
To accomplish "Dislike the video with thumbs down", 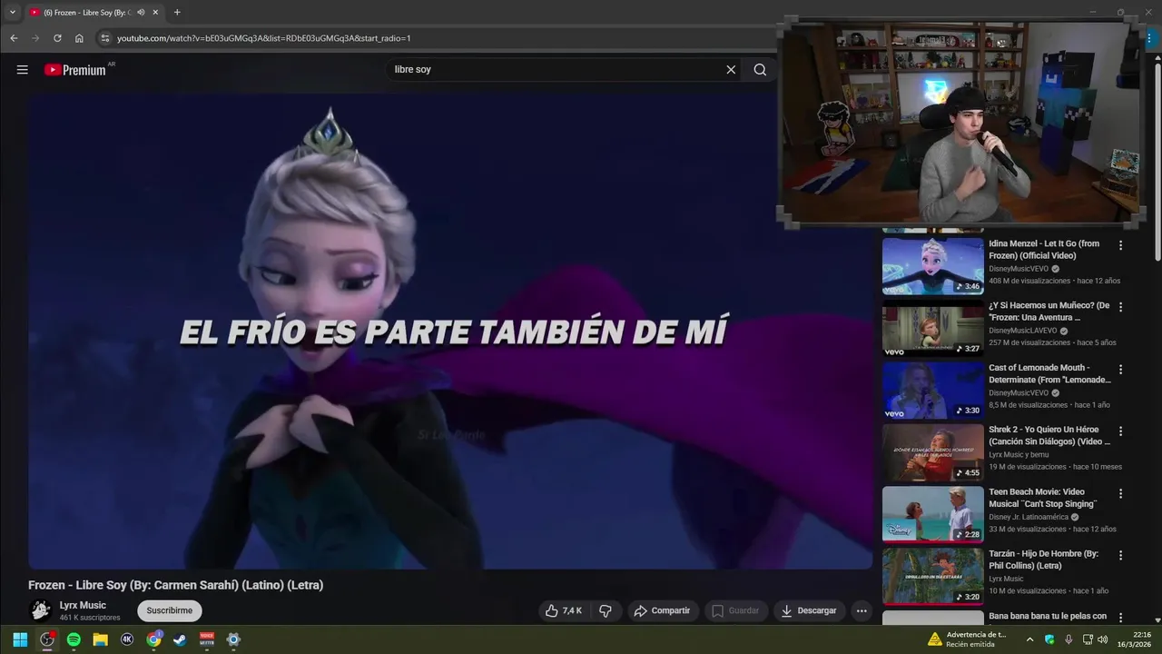I will 606,610.
